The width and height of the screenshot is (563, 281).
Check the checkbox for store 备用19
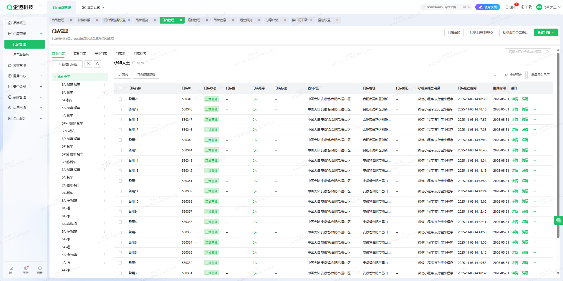tap(120, 110)
